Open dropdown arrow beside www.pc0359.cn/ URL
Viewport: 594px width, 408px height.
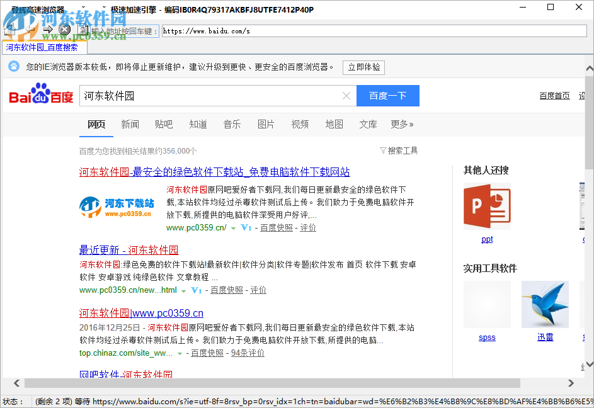coord(233,228)
